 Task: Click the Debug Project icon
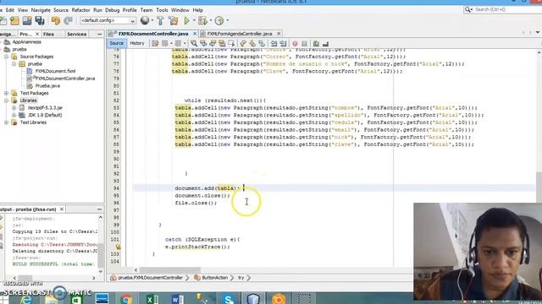[x=203, y=20]
